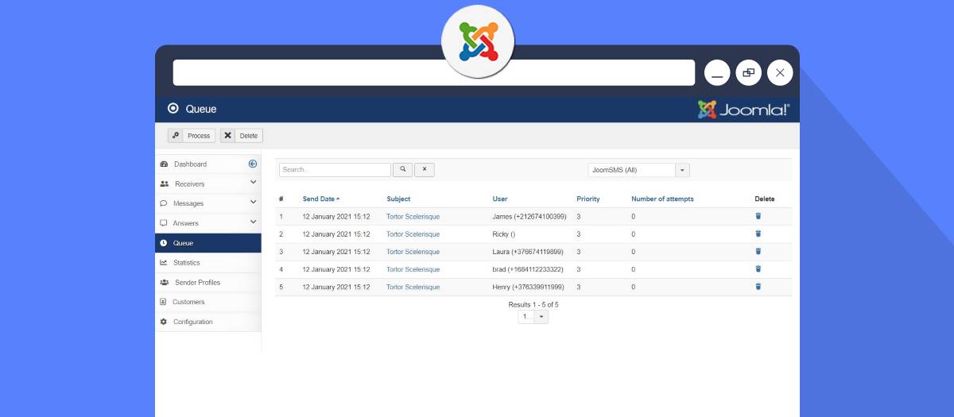Image resolution: width=954 pixels, height=417 pixels.
Task: Open the Dashboard menu item
Action: 190,164
